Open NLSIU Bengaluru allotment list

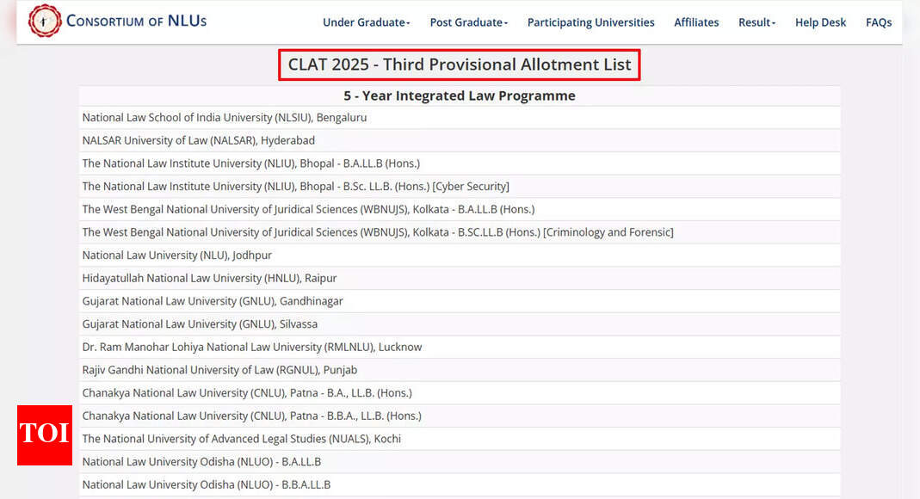pyautogui.click(x=224, y=118)
